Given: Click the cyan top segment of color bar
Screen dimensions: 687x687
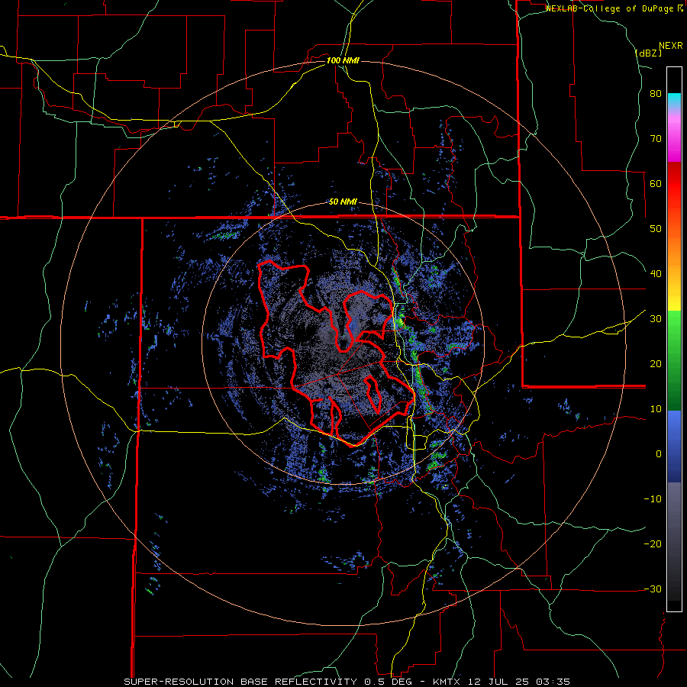Looking at the screenshot, I should point(674,101).
